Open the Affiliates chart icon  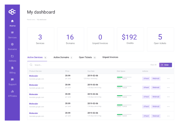(12, 91)
